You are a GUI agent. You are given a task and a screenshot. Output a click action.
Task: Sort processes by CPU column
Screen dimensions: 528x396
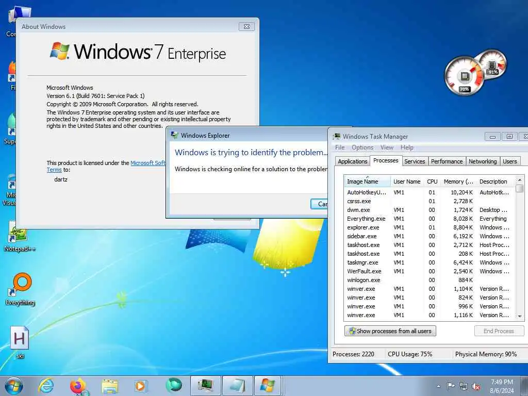[x=432, y=181]
